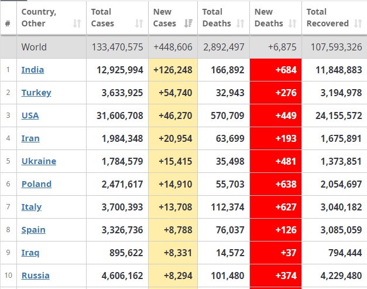The image size is (367, 289).
Task: Click sort arrows in Country, Other column
Action: point(77,24)
